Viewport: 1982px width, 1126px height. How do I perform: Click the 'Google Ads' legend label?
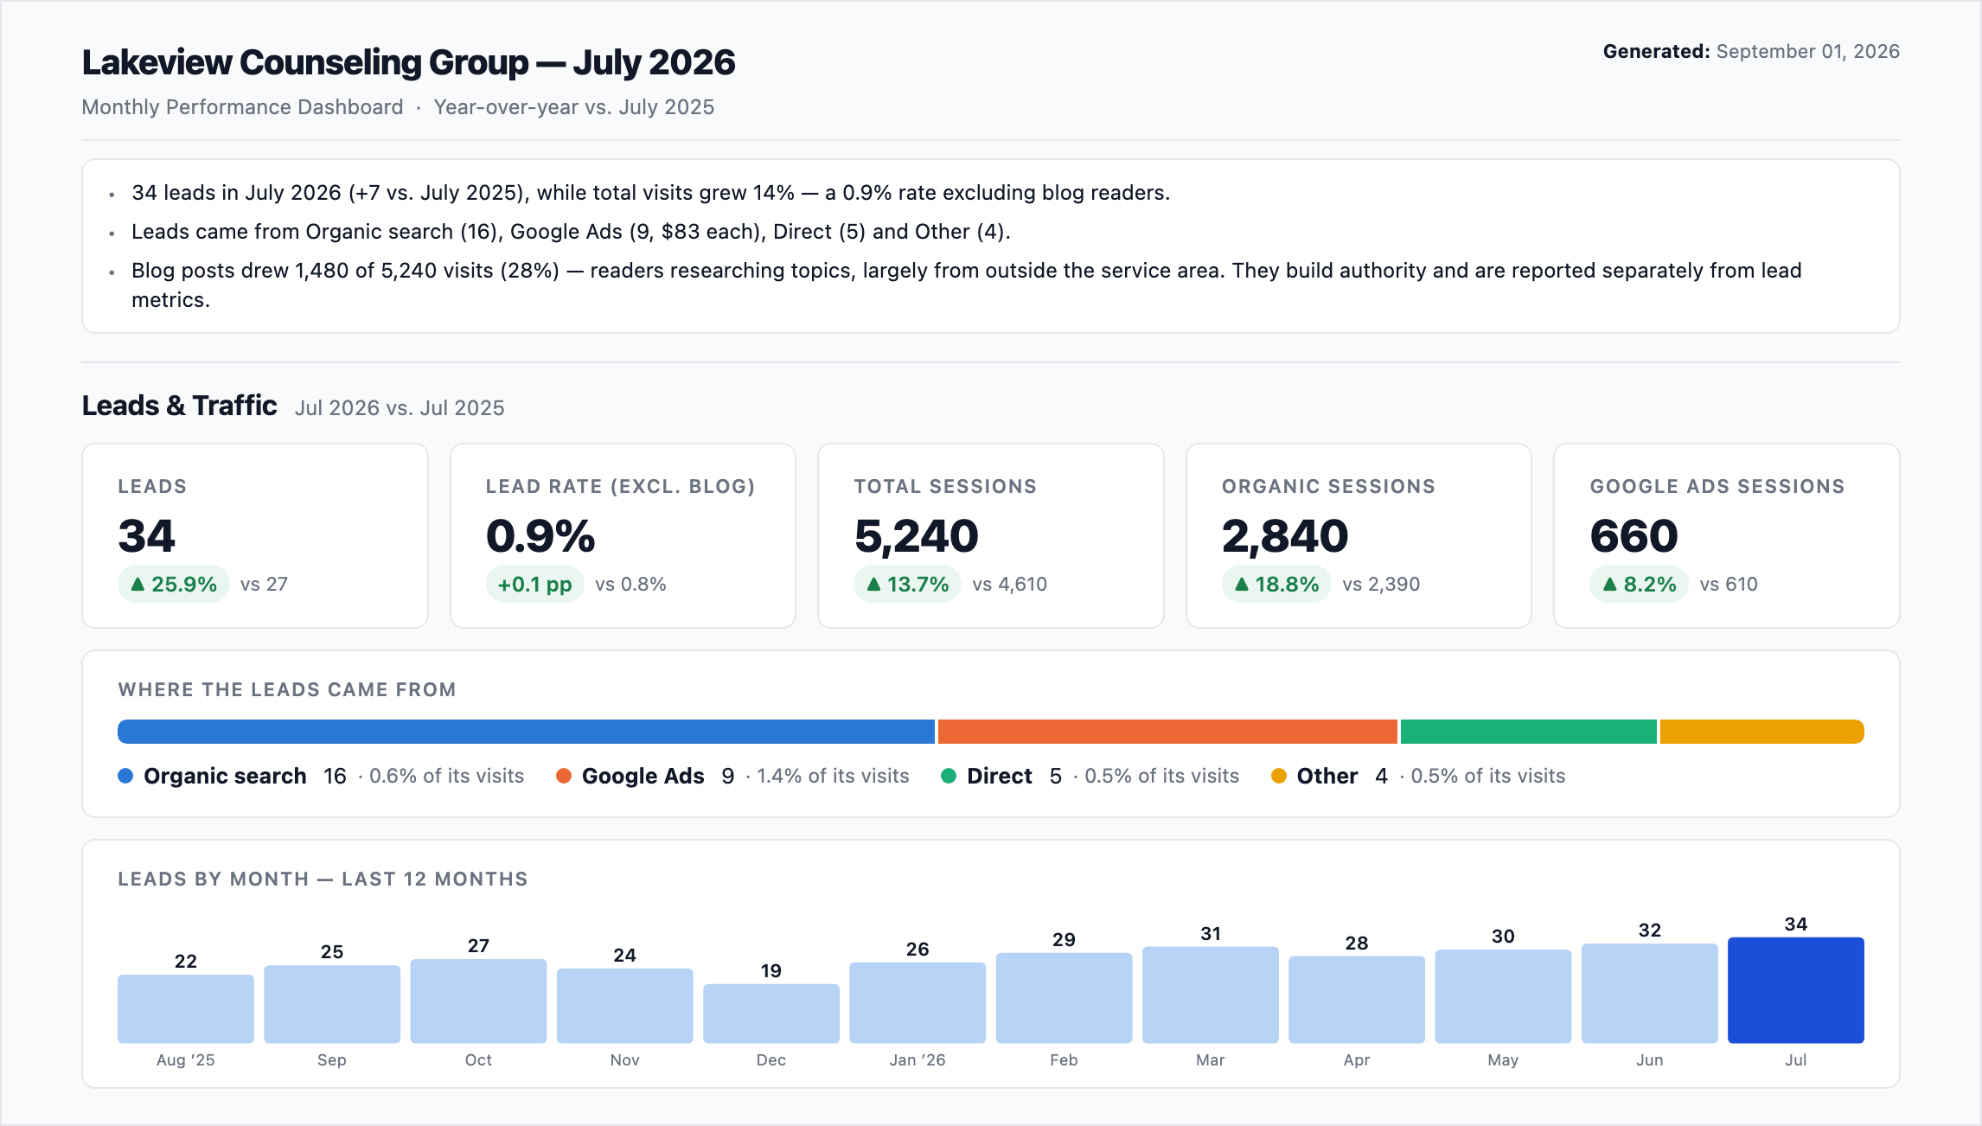click(x=643, y=777)
